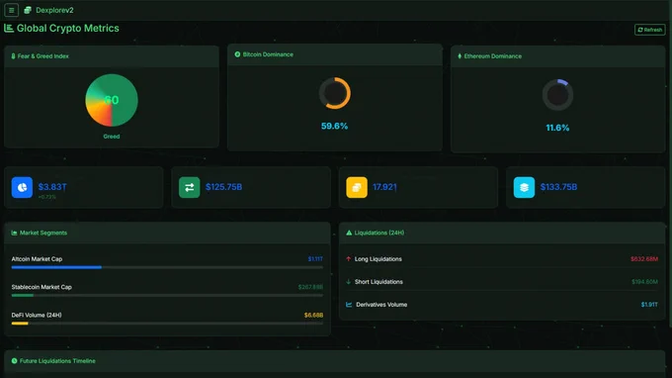The height and width of the screenshot is (378, 672).
Task: Click the Refresh button
Action: coord(649,30)
